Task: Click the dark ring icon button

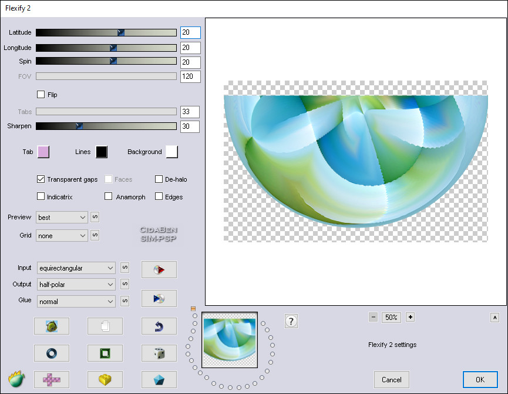Action: pos(52,353)
